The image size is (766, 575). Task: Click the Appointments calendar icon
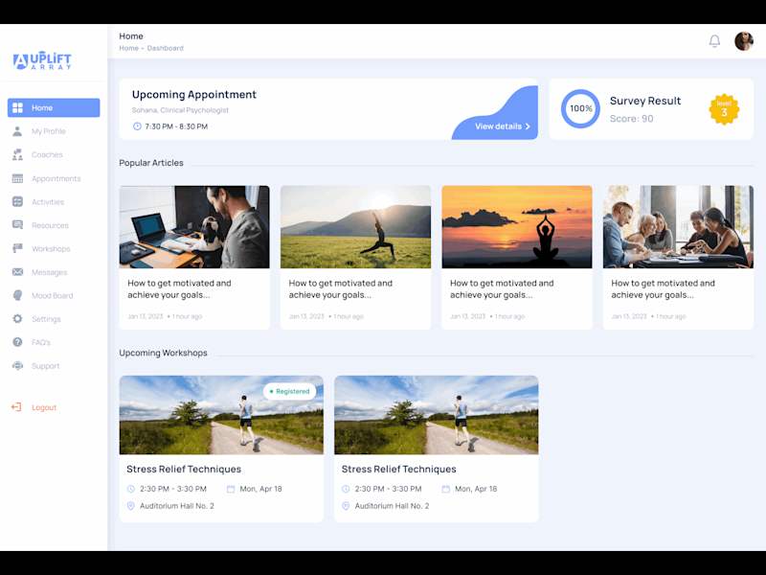(x=17, y=178)
